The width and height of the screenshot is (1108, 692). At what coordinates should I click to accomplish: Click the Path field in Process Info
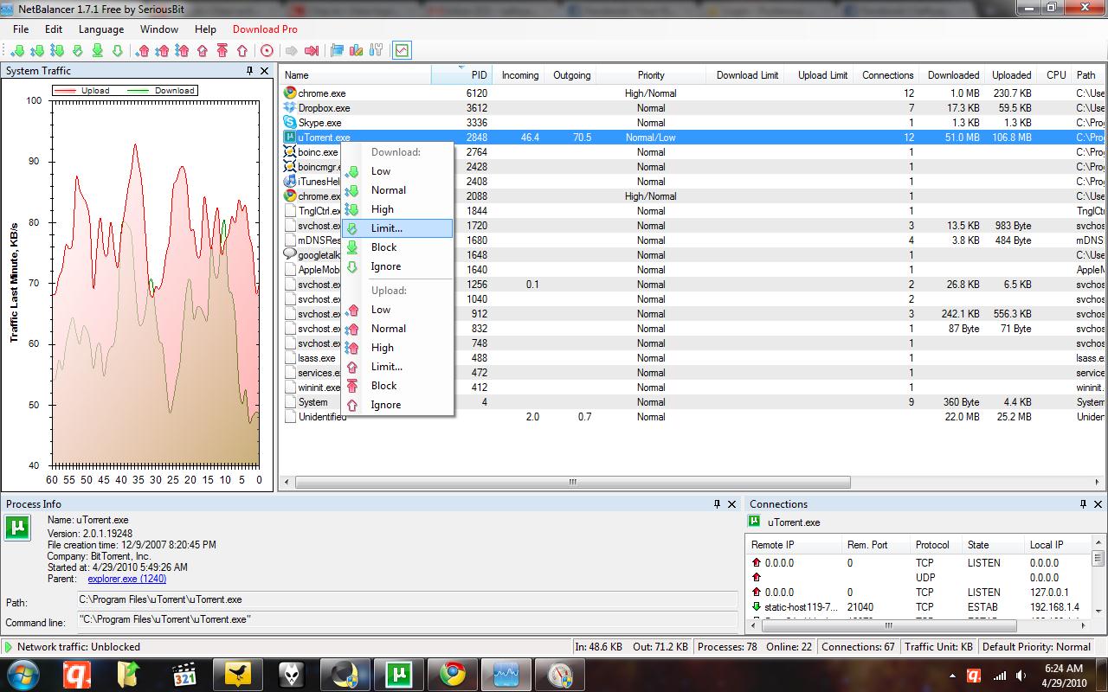407,599
